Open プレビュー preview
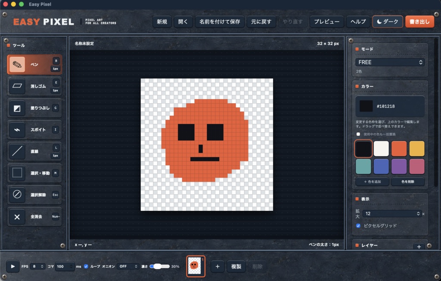The width and height of the screenshot is (441, 281). pyautogui.click(x=326, y=22)
